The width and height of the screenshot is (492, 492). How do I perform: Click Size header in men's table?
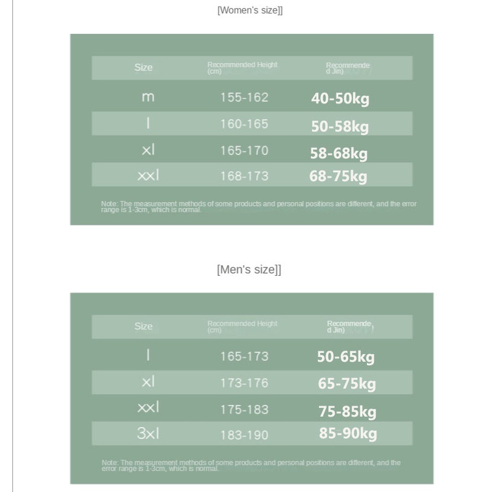[x=143, y=326]
